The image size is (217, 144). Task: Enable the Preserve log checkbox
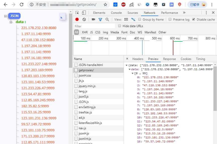click(x=170, y=19)
